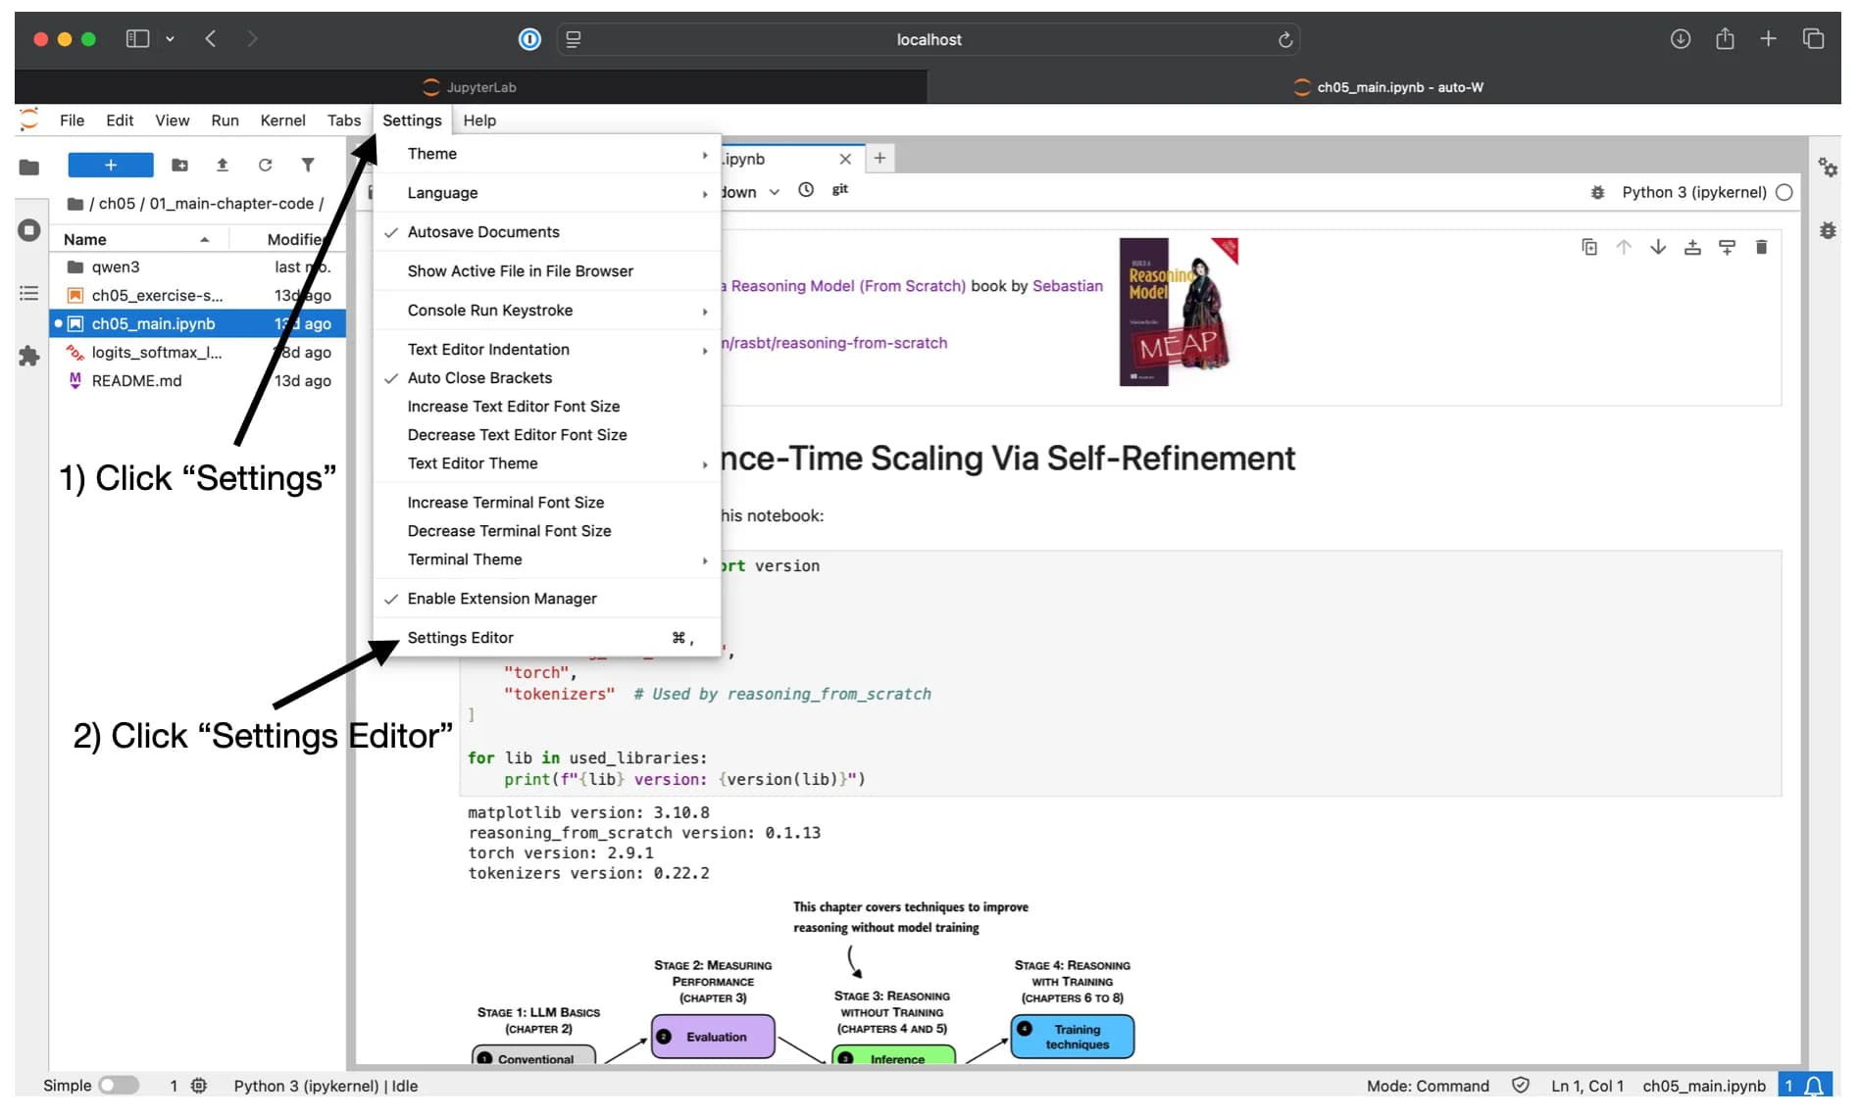Enable the debugger from notebook toolbar
This screenshot has height=1117, width=1859.
[x=1597, y=192]
